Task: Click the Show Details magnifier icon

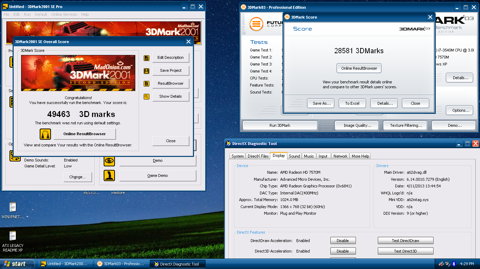Action: [147, 97]
